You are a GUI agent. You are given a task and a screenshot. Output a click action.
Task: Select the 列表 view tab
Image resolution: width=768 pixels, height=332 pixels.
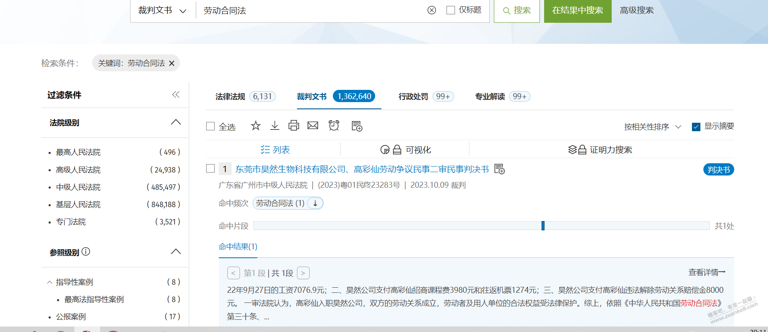click(x=275, y=150)
